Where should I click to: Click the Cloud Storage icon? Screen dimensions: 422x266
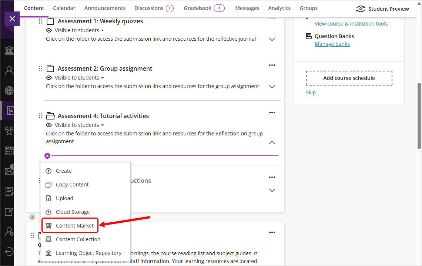[48, 212]
